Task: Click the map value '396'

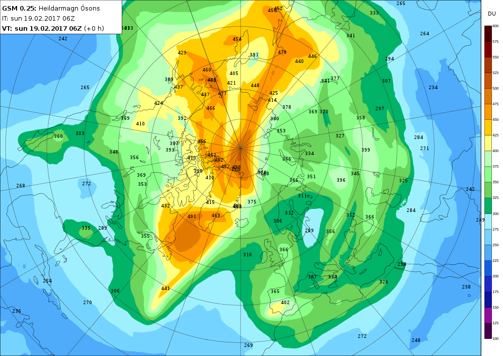Action: tap(341, 180)
